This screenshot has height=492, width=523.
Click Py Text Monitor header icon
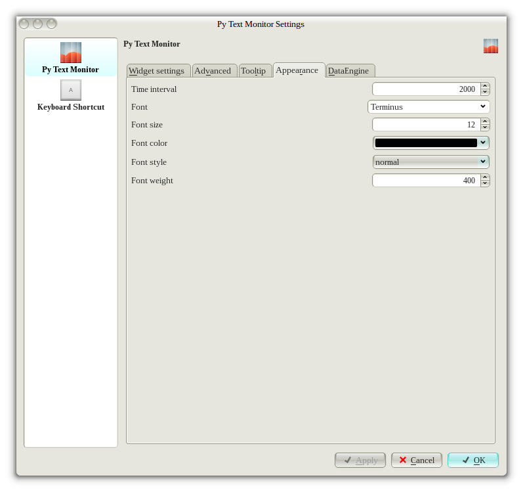pyautogui.click(x=490, y=46)
